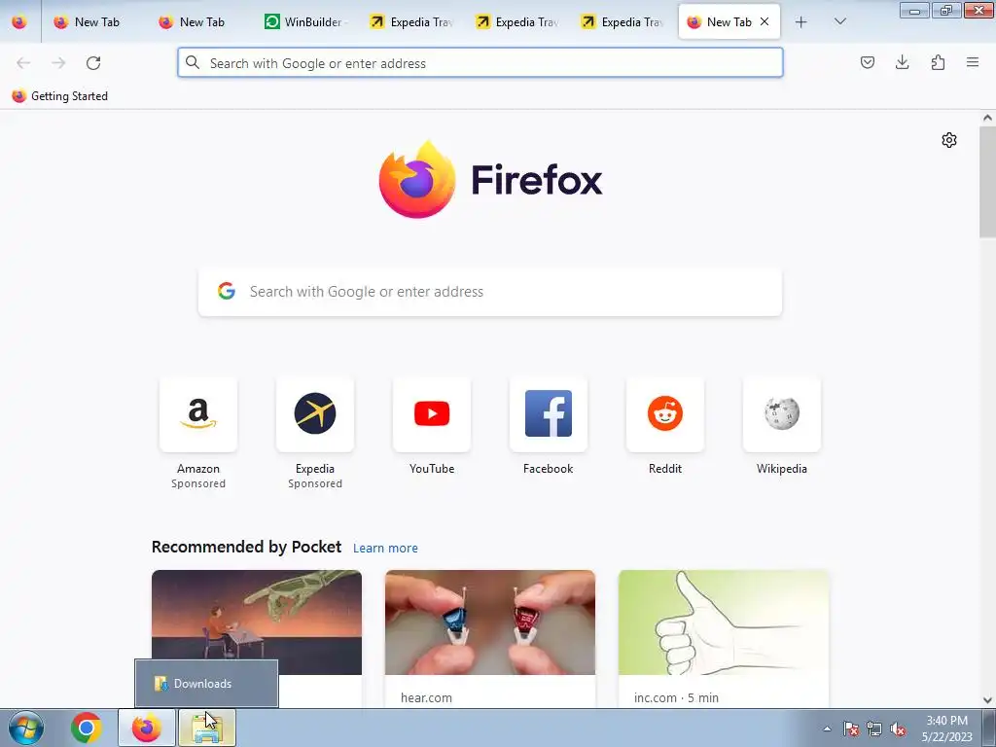Click the Firefox View pinned tab icon
This screenshot has width=996, height=747.
click(x=19, y=22)
